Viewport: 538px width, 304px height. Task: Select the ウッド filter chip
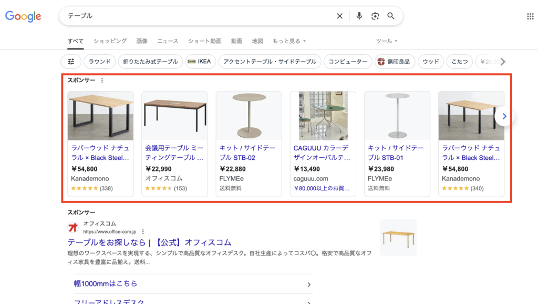pyautogui.click(x=431, y=62)
